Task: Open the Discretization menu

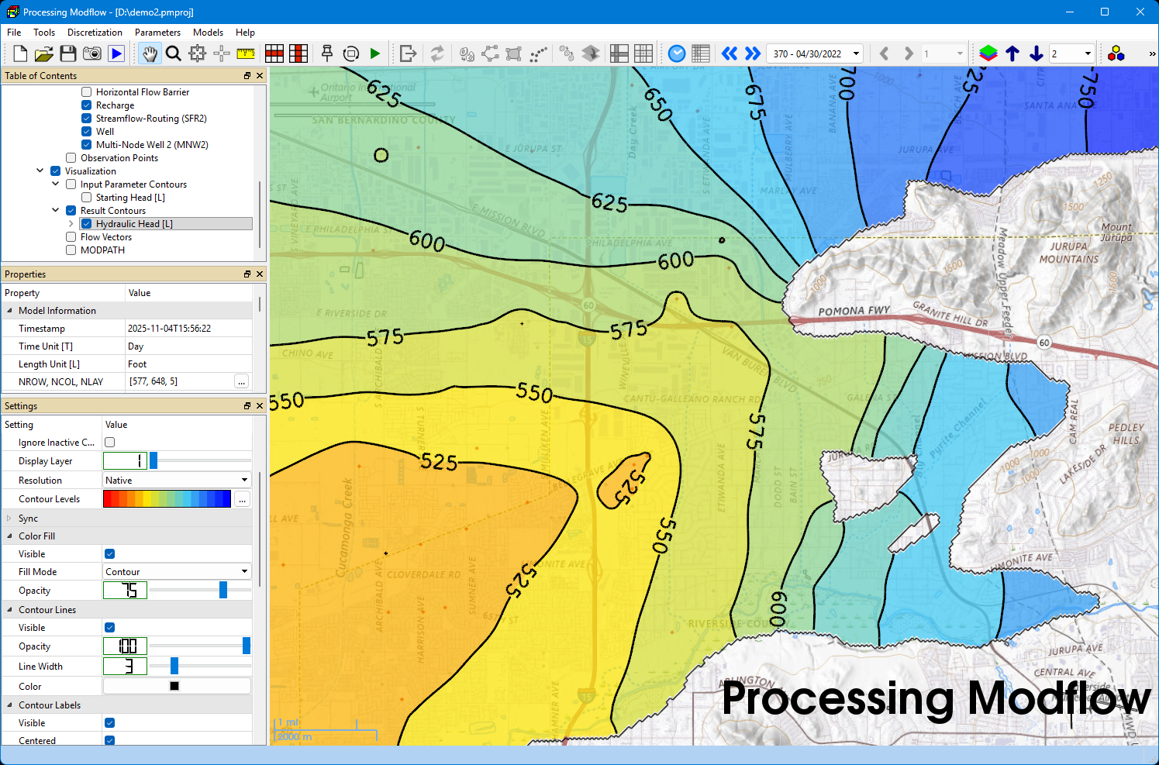Action: (x=95, y=33)
